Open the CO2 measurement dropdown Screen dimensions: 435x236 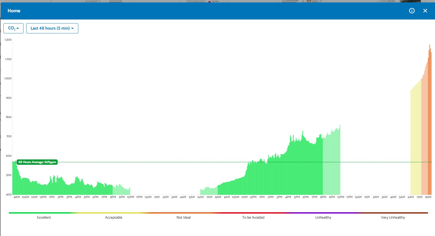pyautogui.click(x=13, y=28)
